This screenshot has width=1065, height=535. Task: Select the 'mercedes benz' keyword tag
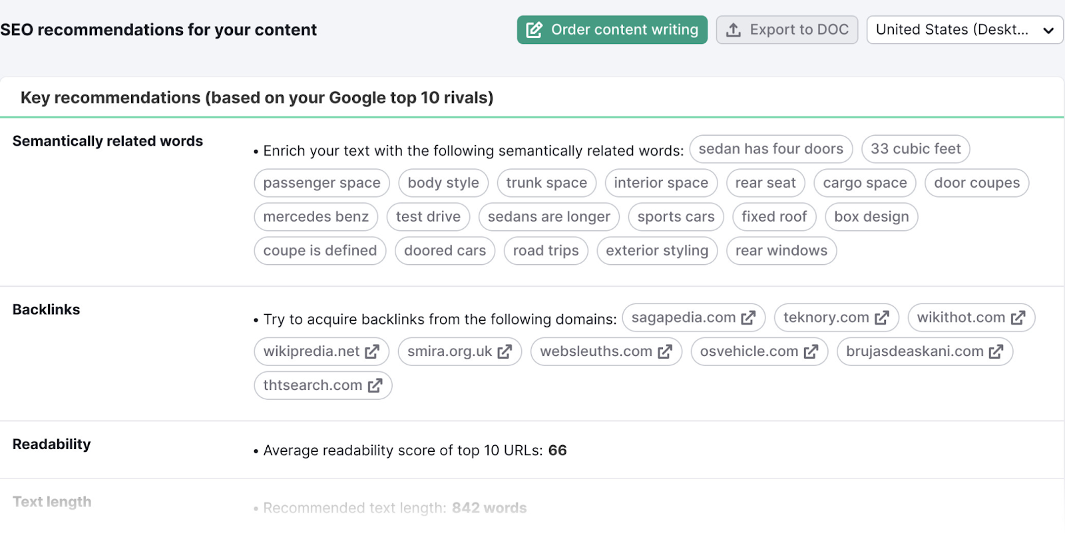tap(316, 217)
